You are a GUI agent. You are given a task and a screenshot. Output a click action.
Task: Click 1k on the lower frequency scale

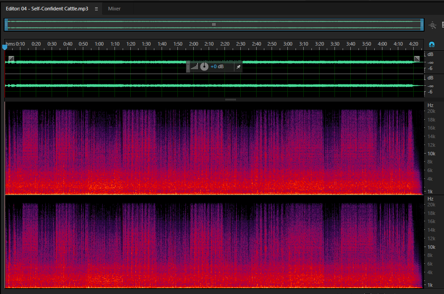click(x=430, y=285)
